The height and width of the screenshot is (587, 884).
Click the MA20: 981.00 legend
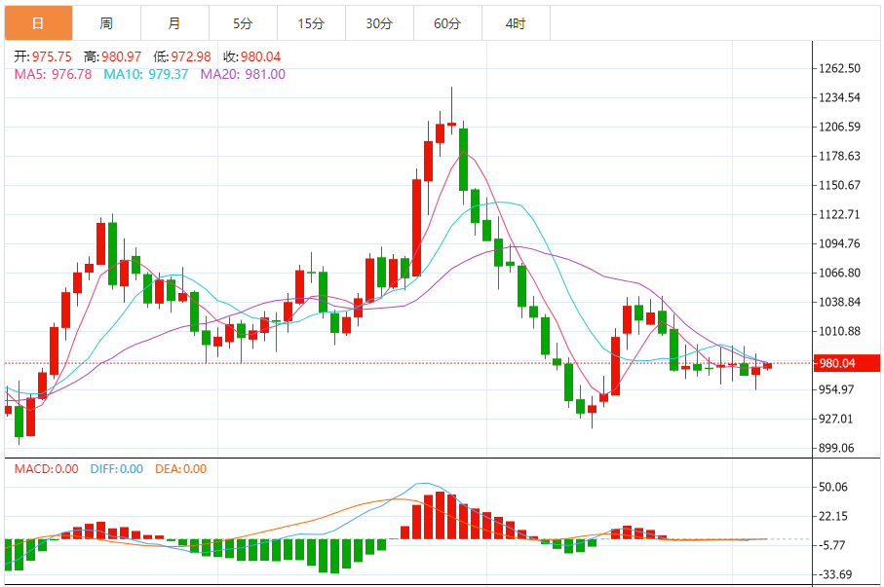pos(243,74)
